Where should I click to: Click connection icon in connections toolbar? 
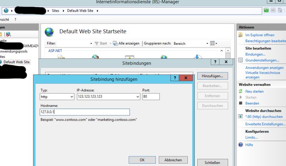point(8,34)
